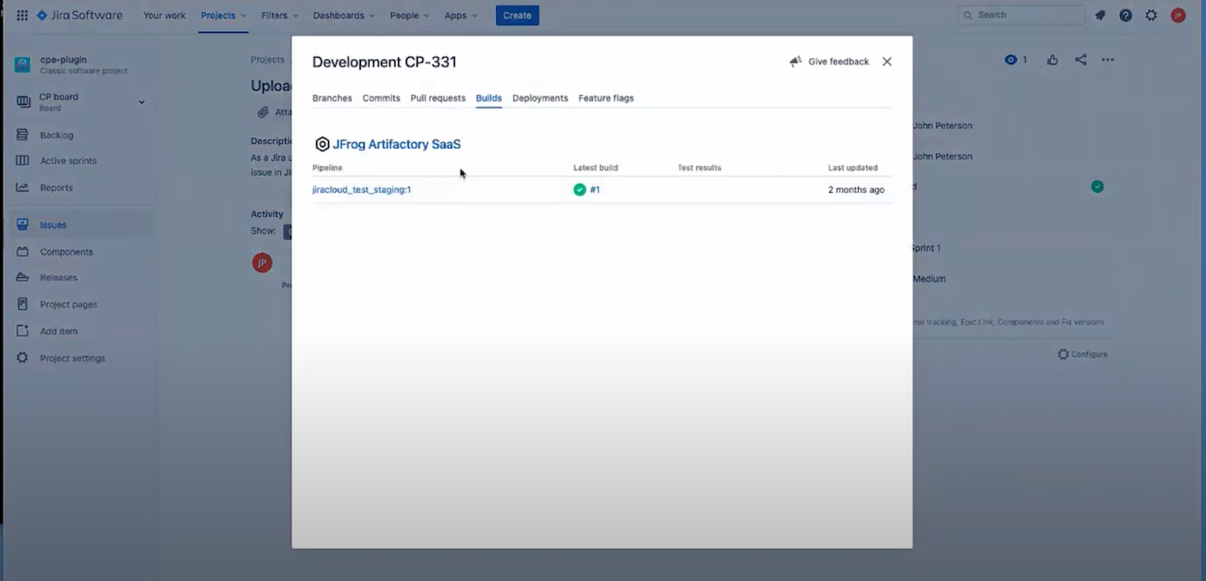The height and width of the screenshot is (581, 1206).
Task: Click the notifications bell icon
Action: 1100,15
